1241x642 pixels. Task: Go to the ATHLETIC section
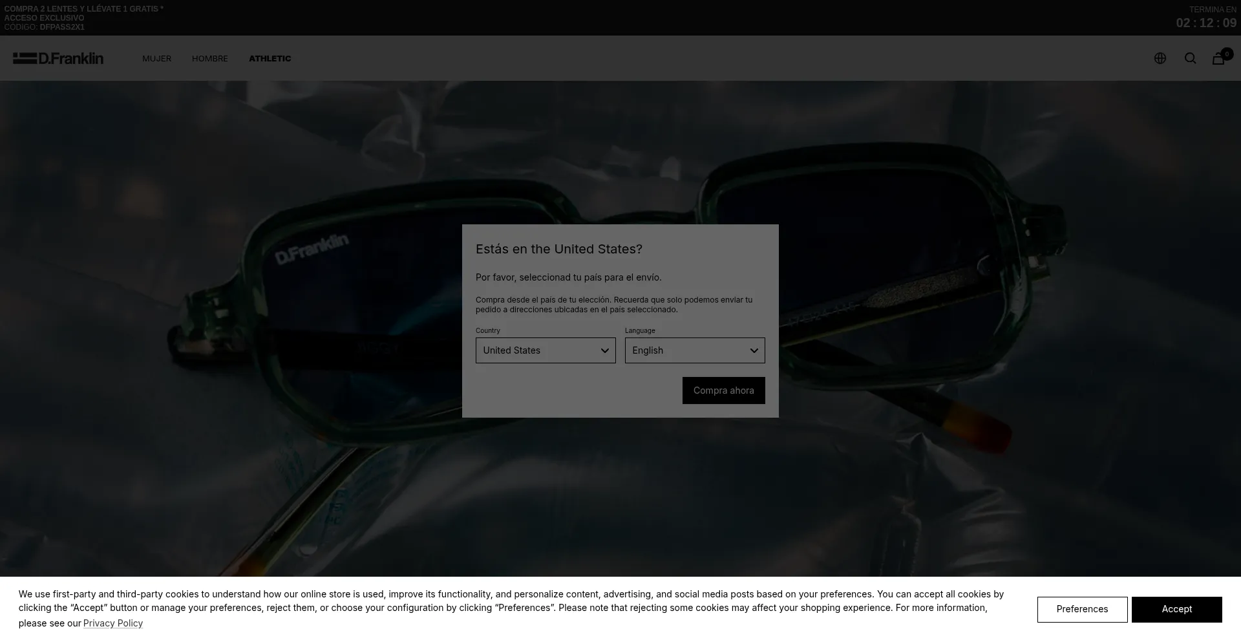(x=270, y=58)
